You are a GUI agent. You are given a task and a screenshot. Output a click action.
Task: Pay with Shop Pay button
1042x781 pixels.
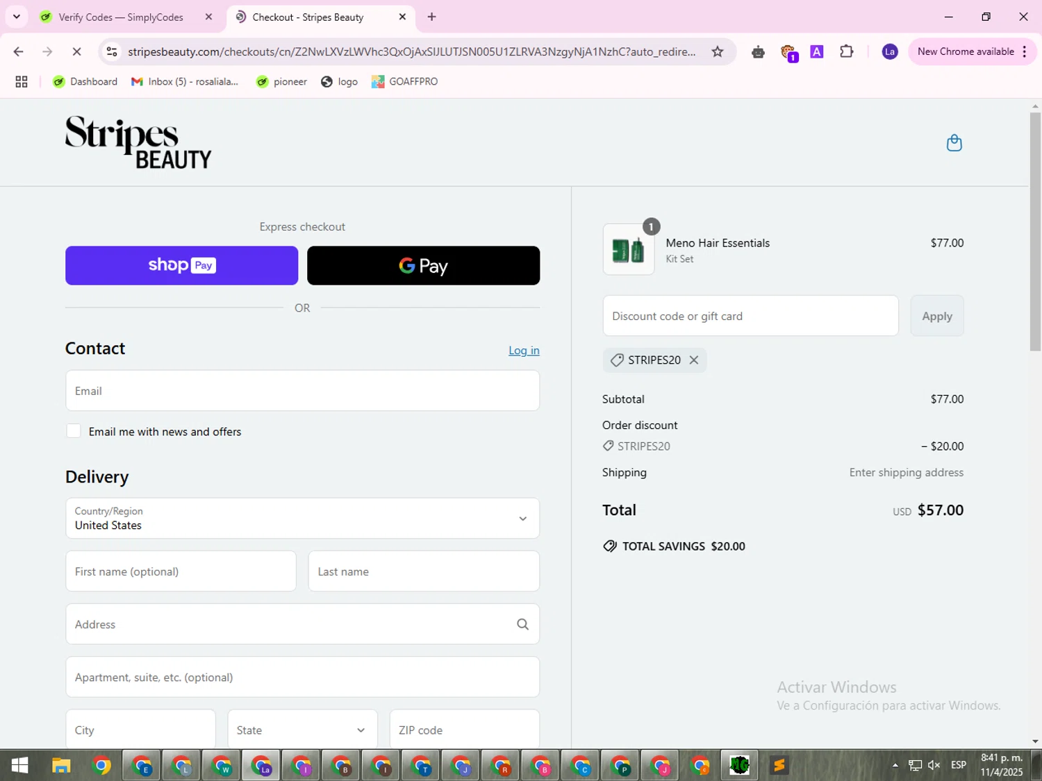181,265
